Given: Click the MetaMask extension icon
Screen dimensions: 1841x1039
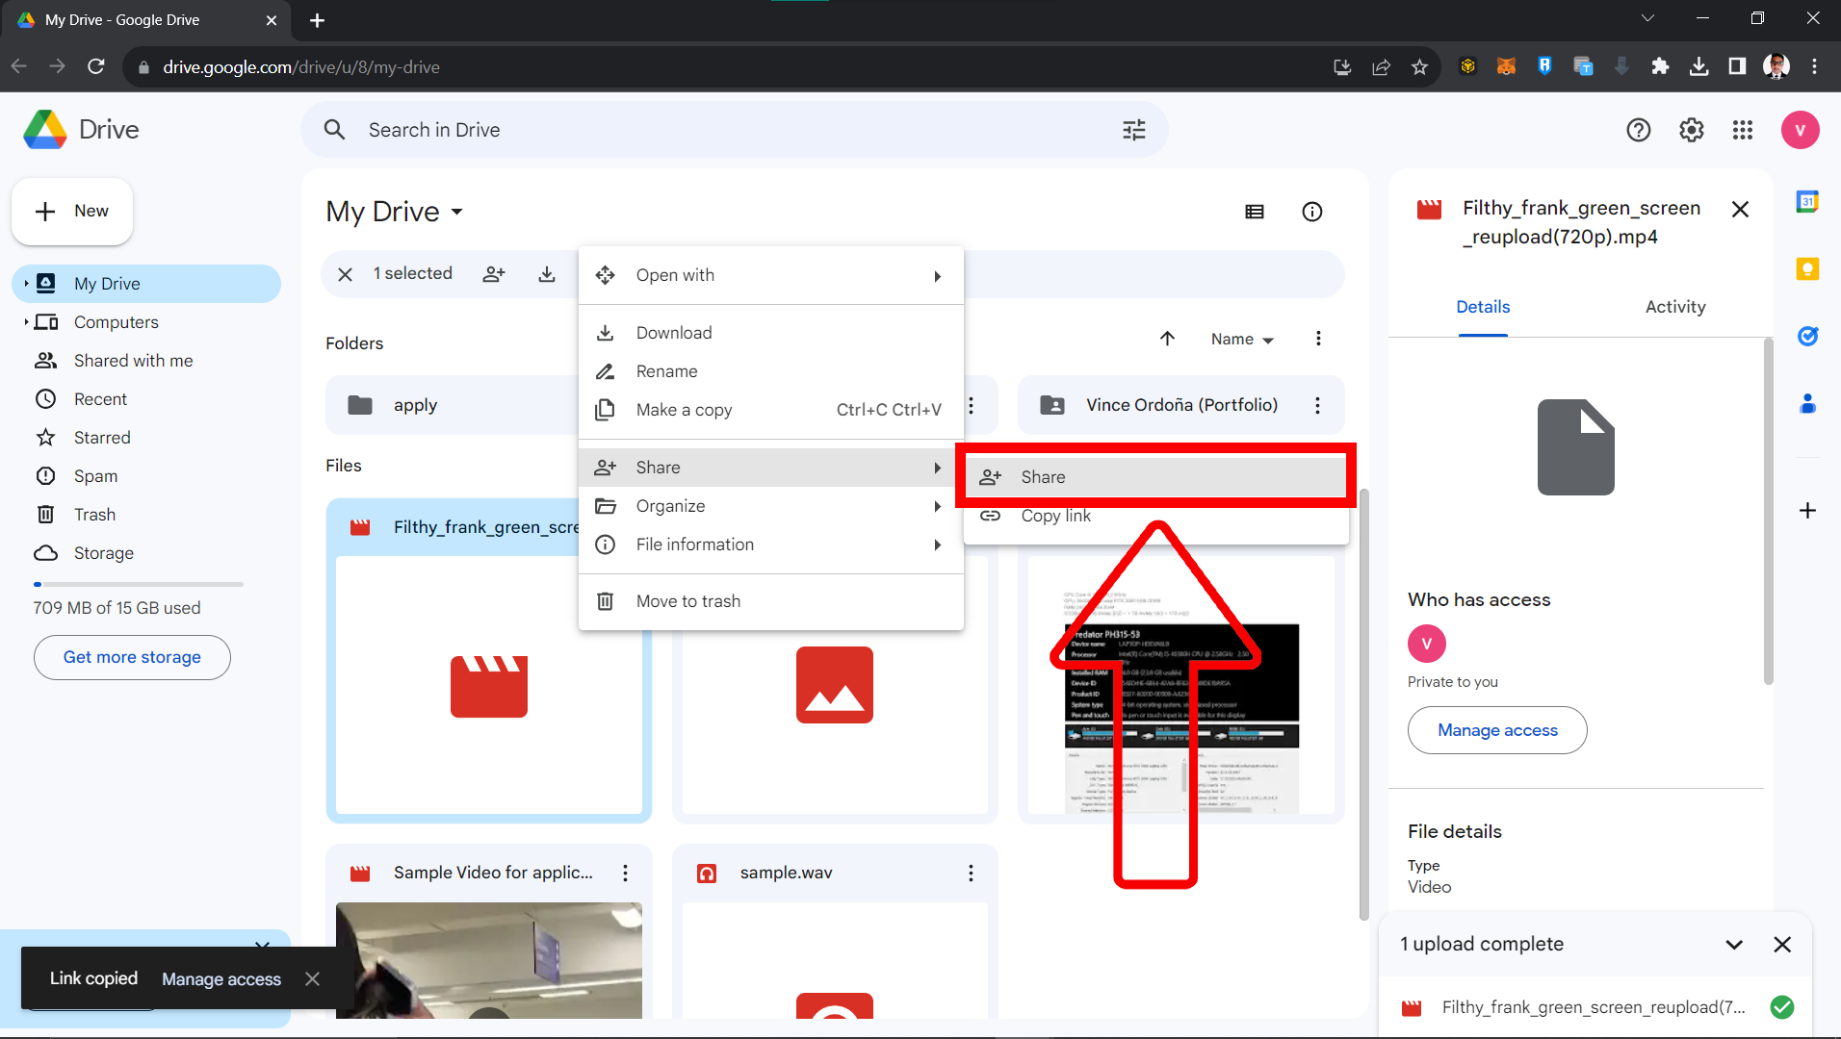Looking at the screenshot, I should (1506, 66).
